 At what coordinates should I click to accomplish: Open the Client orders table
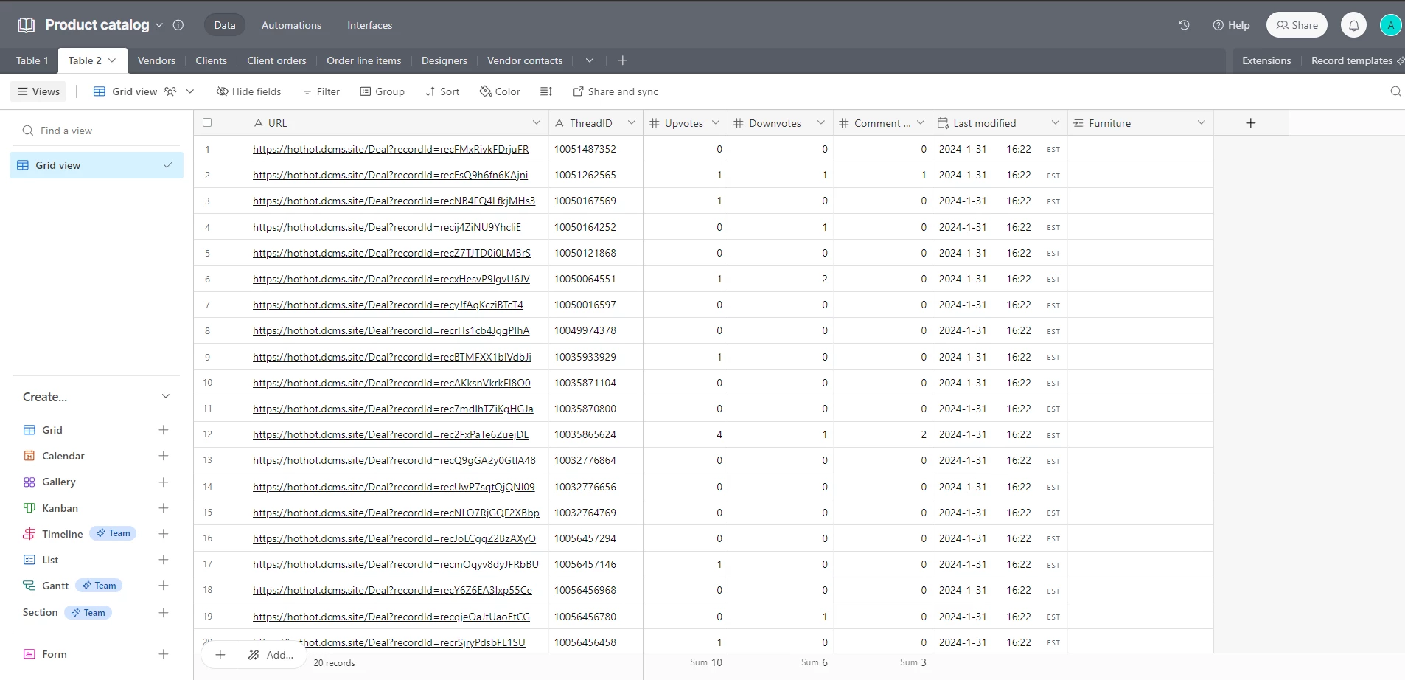click(276, 60)
